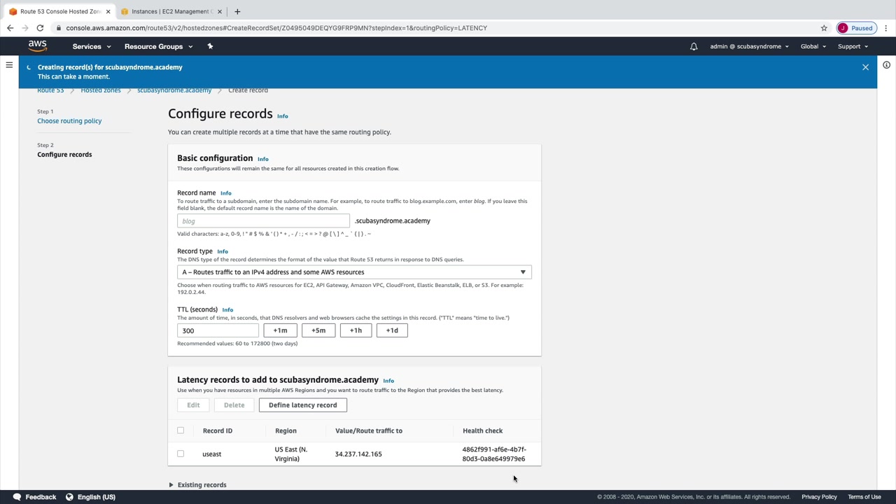The height and width of the screenshot is (504, 896).
Task: Click the Region column header
Action: (286, 430)
